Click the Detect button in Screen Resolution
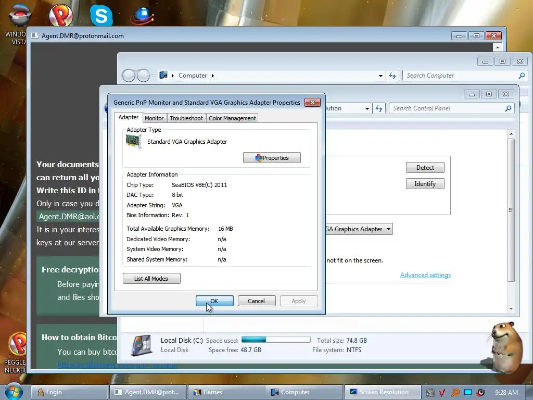This screenshot has height=400, width=533. point(425,167)
